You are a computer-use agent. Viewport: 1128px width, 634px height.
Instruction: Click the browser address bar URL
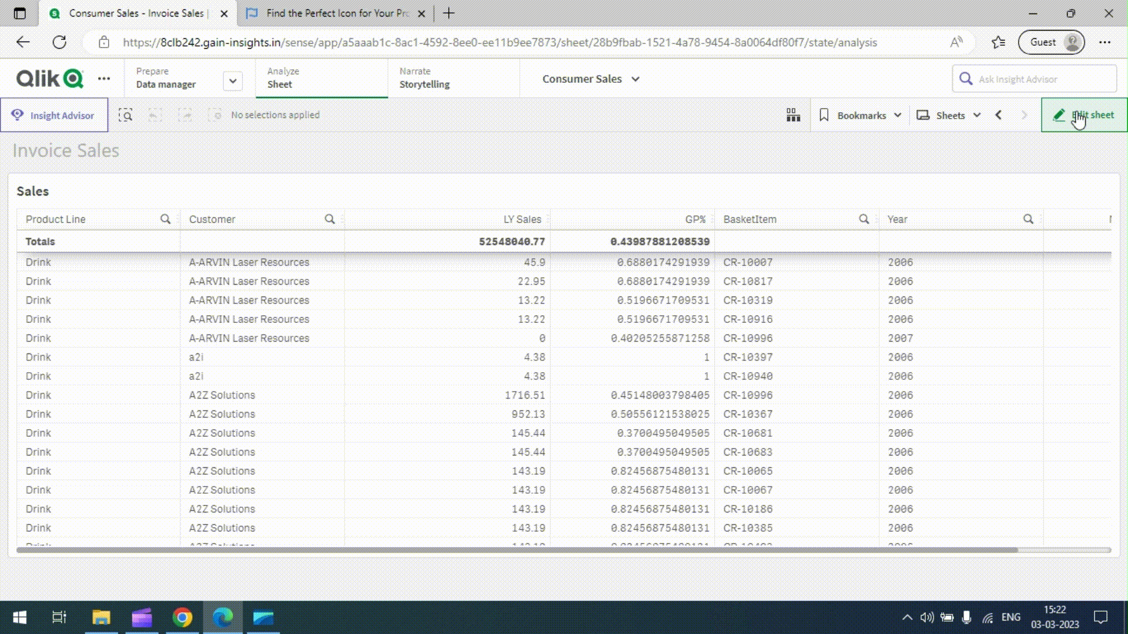(499, 42)
